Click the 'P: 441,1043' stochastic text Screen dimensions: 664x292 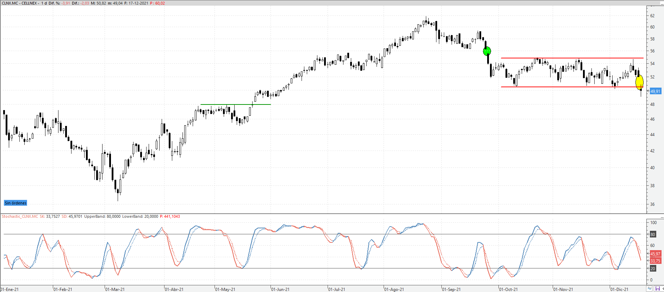(x=170, y=216)
